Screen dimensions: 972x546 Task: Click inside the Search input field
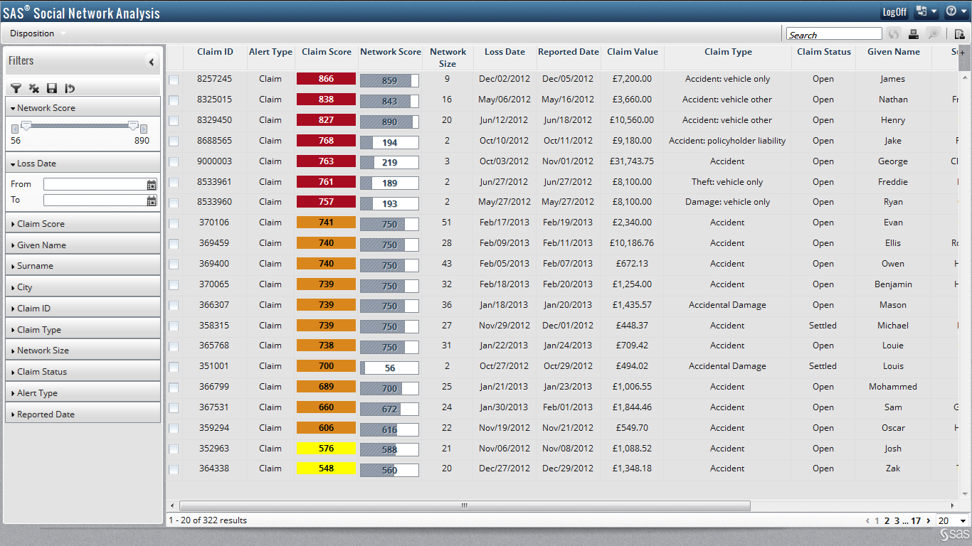pos(834,34)
